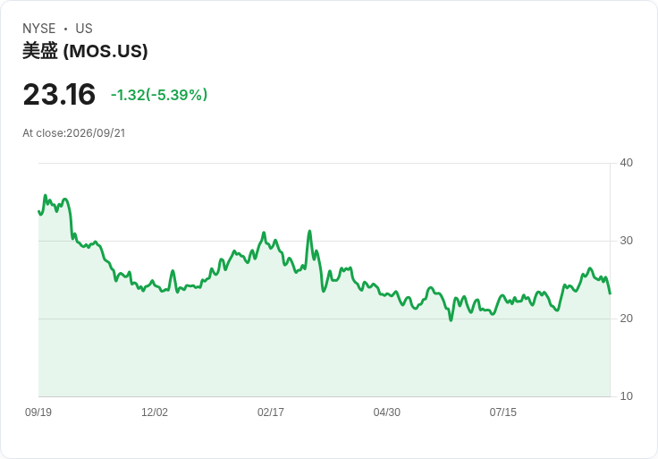Click the NYSE exchange label

[x=39, y=29]
